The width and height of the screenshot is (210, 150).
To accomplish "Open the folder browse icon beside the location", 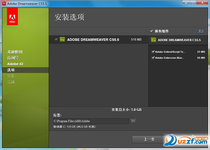I will pos(133,121).
